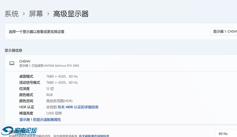Open 有关刷新率的详细信息 link
Viewport: 237px width, 137px height.
[94, 136]
